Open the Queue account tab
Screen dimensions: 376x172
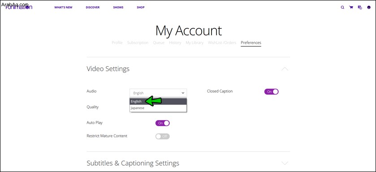(x=159, y=43)
